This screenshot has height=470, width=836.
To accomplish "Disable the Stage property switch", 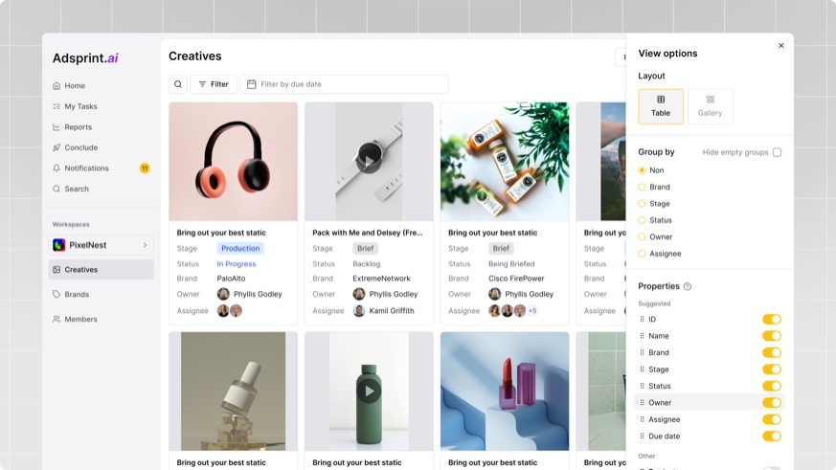I will (x=772, y=369).
